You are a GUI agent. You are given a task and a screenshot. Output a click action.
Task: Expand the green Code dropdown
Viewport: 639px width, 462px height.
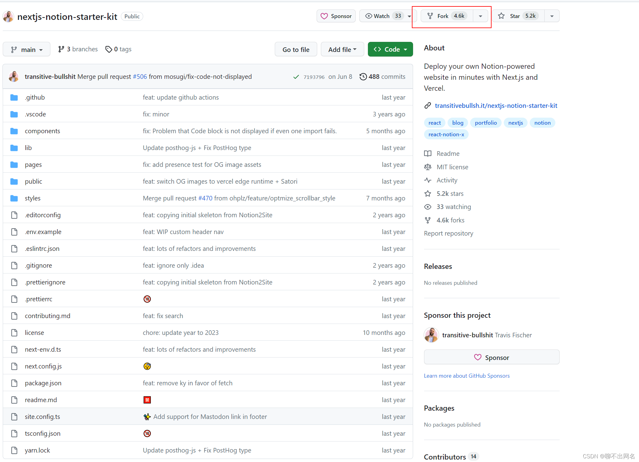coord(390,50)
